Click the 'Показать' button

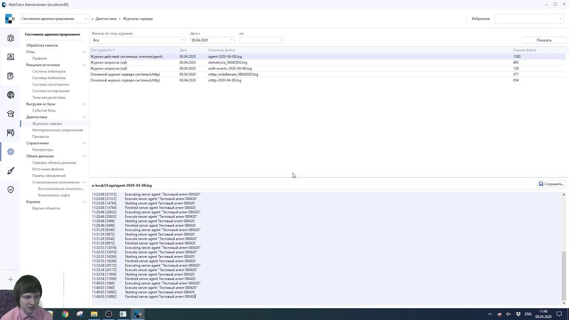tap(544, 40)
